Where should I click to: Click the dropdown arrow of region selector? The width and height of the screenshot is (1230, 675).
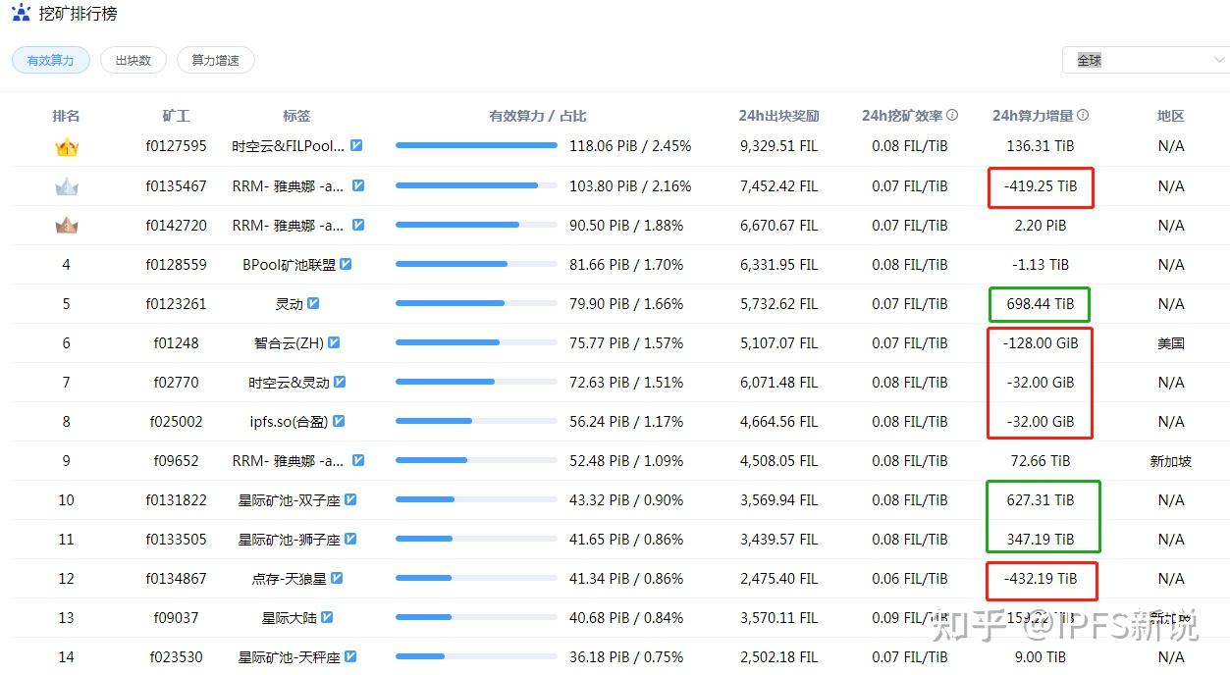1219,60
